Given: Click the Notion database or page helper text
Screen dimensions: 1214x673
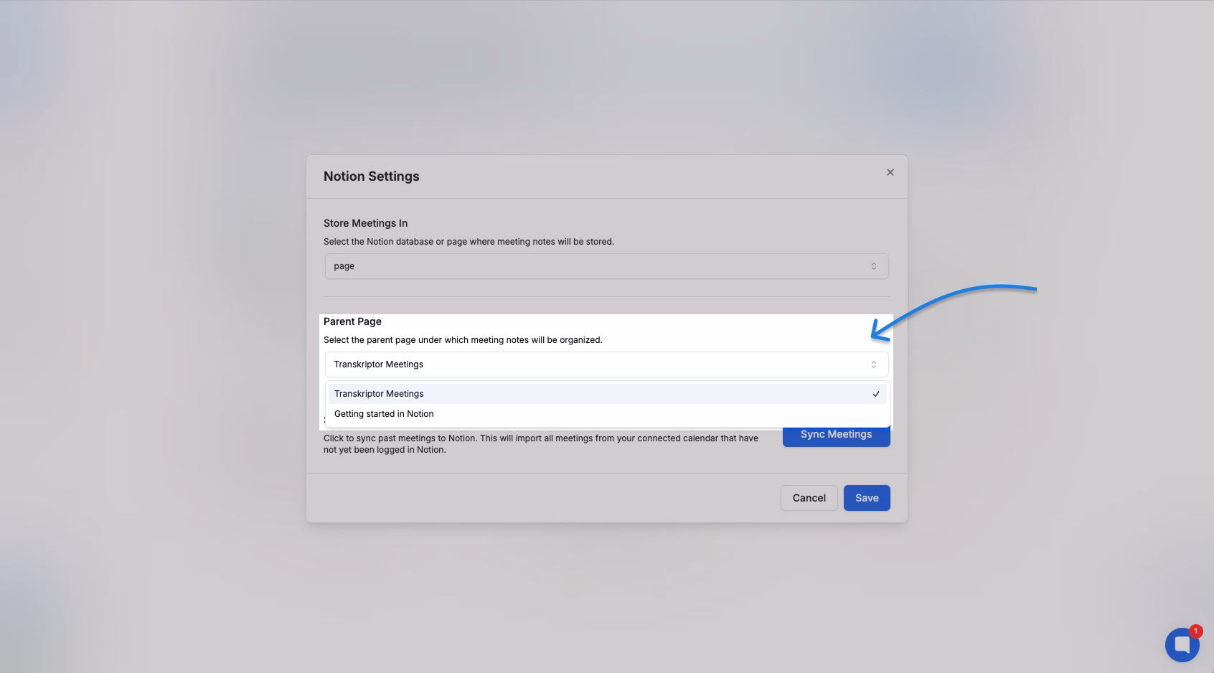Looking at the screenshot, I should coord(469,242).
